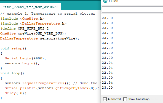Click the '#define ONE_WIRE_BUS 2' line
Image resolution: width=163 pixels, height=103 pixels.
[x=25, y=28]
